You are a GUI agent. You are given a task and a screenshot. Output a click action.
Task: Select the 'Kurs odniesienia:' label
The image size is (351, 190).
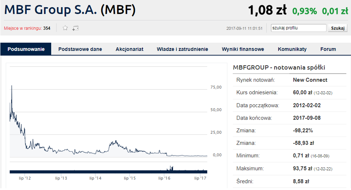click(257, 92)
